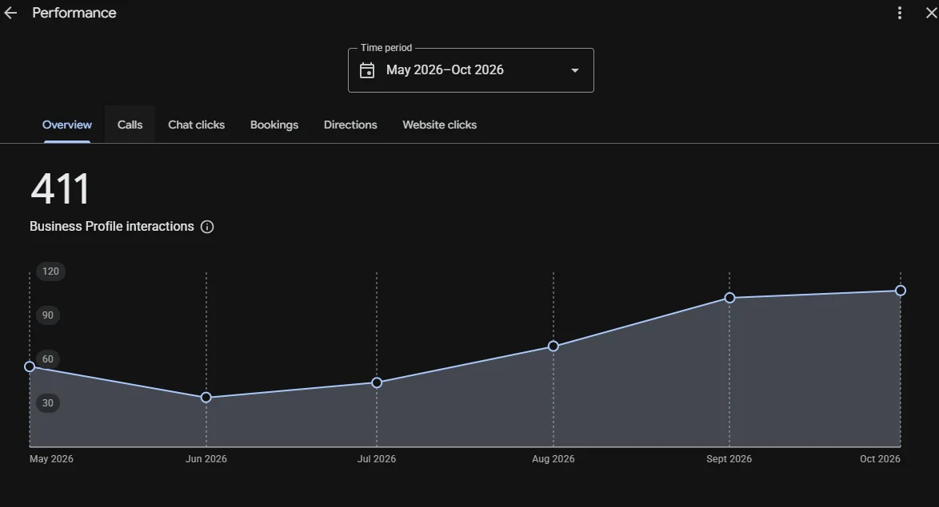Click the info icon beside Business Profile interactions
The height and width of the screenshot is (507, 939).
(207, 227)
